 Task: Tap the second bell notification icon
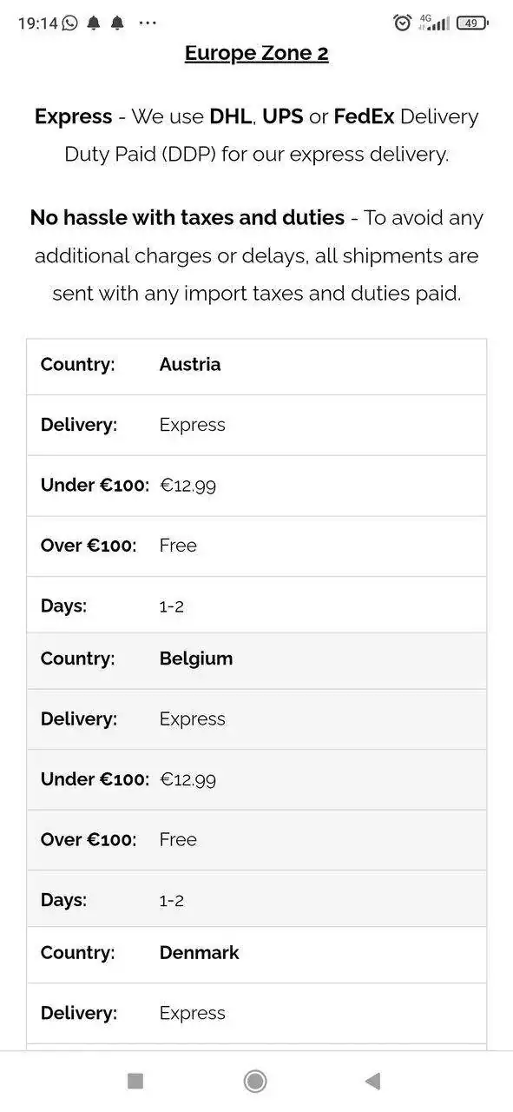pos(117,23)
